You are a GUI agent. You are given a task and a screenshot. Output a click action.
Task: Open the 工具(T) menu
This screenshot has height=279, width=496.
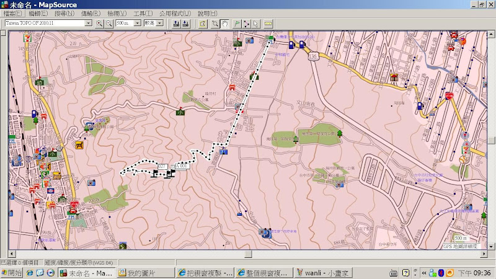(143, 14)
